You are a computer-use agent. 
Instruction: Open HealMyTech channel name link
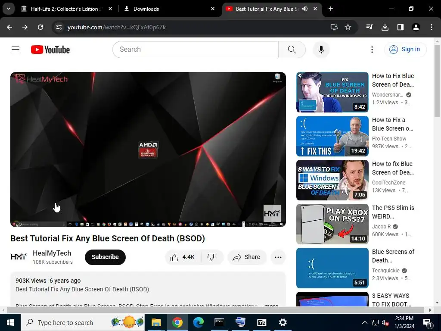tap(52, 253)
